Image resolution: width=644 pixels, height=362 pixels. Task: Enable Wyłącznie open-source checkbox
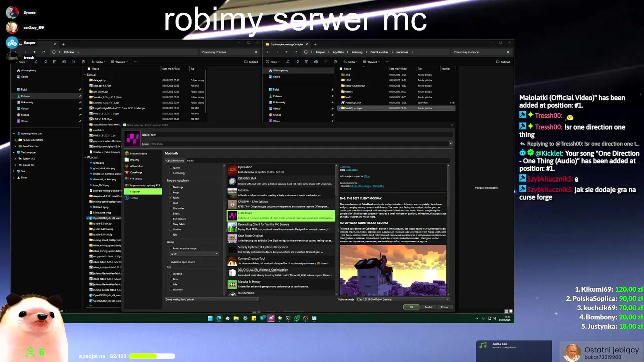(x=168, y=262)
